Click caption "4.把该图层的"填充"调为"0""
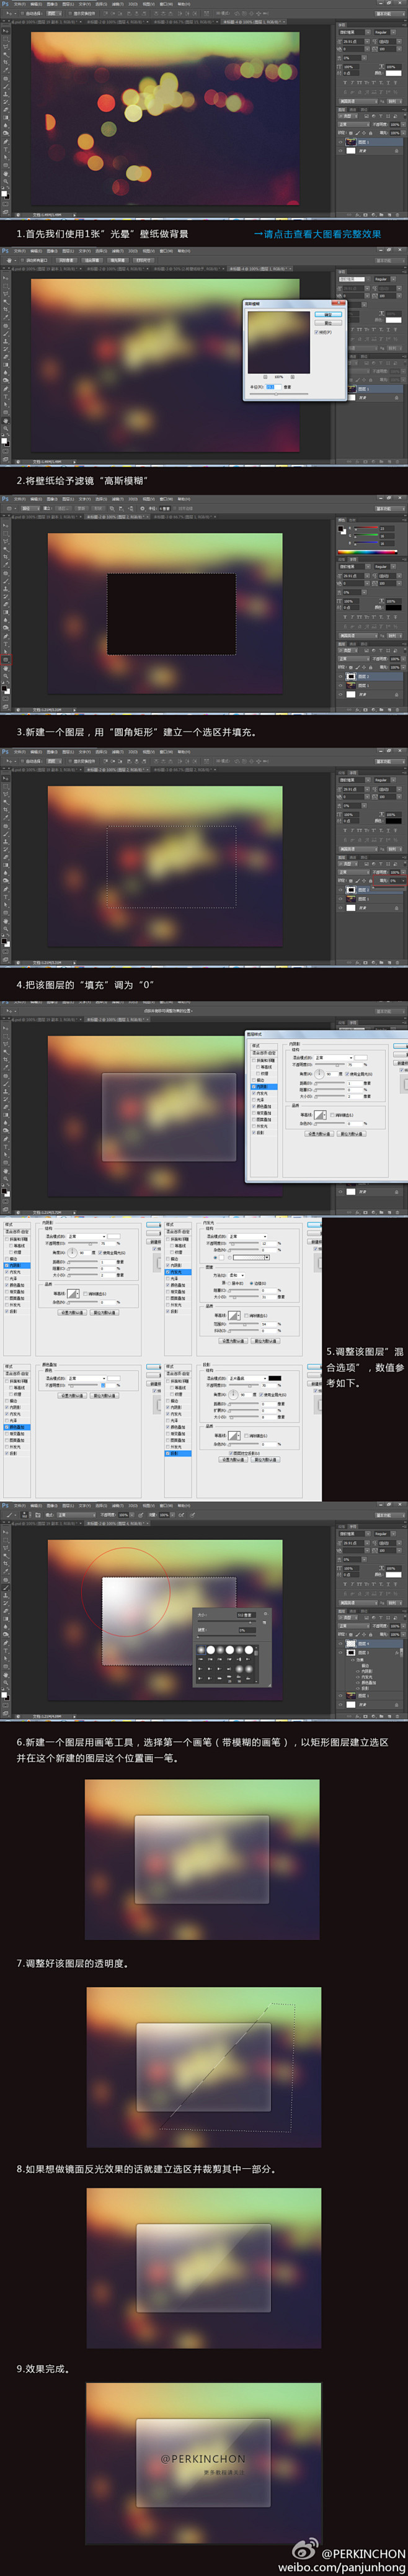408x2576 pixels. point(85,985)
